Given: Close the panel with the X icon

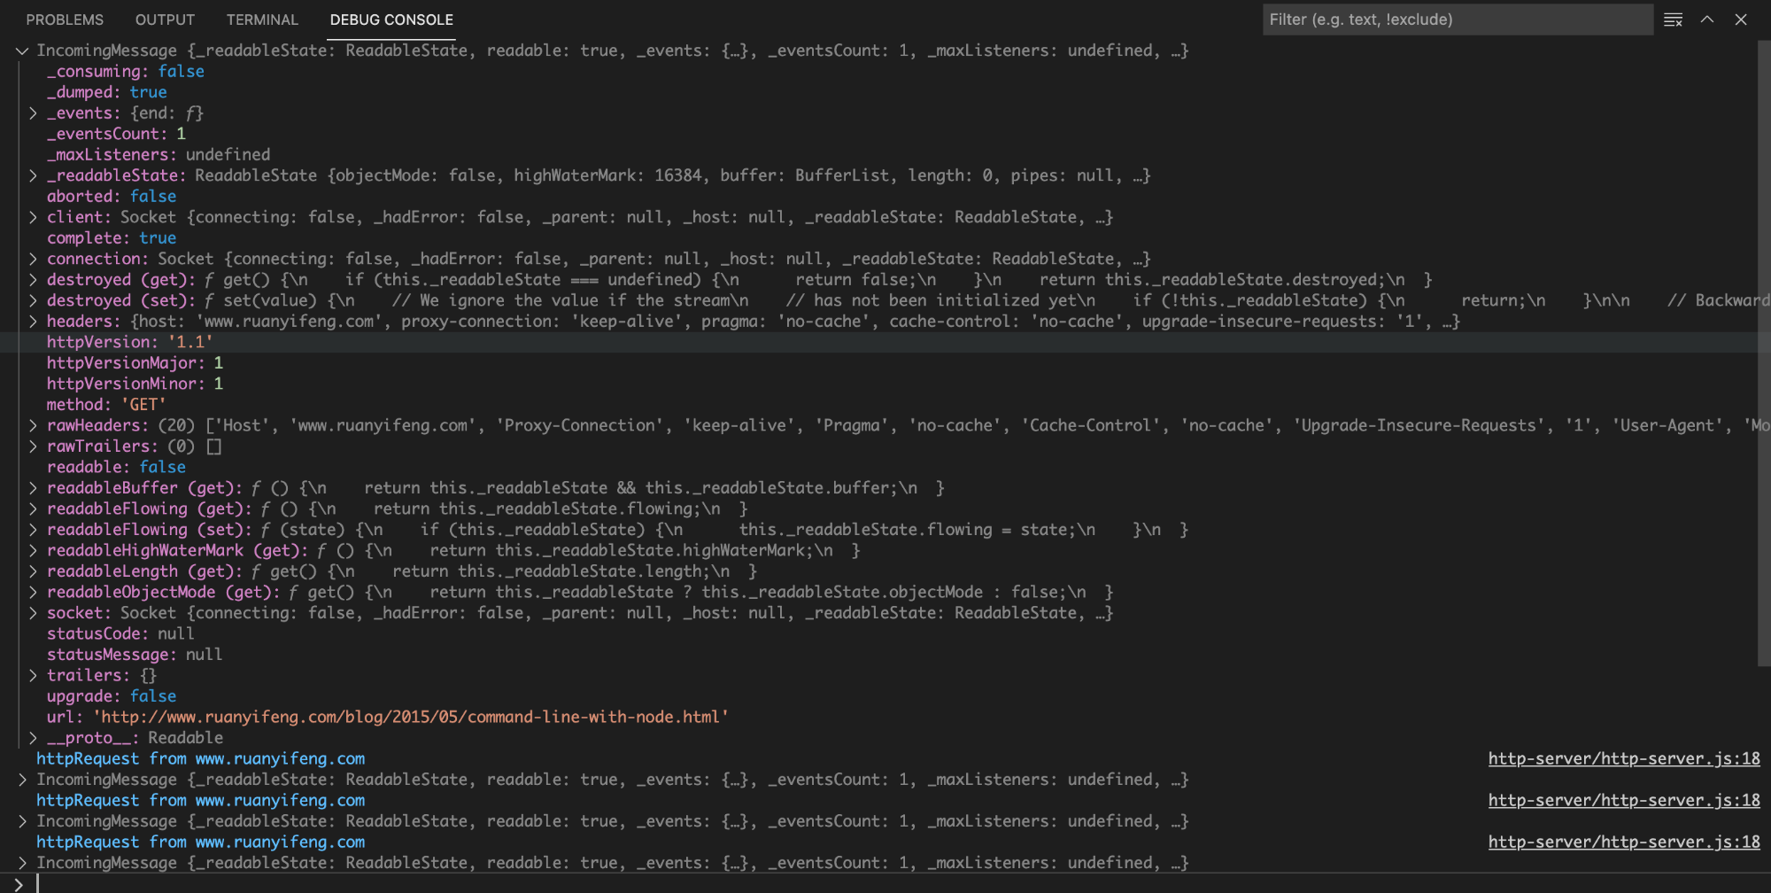Looking at the screenshot, I should pyautogui.click(x=1741, y=19).
